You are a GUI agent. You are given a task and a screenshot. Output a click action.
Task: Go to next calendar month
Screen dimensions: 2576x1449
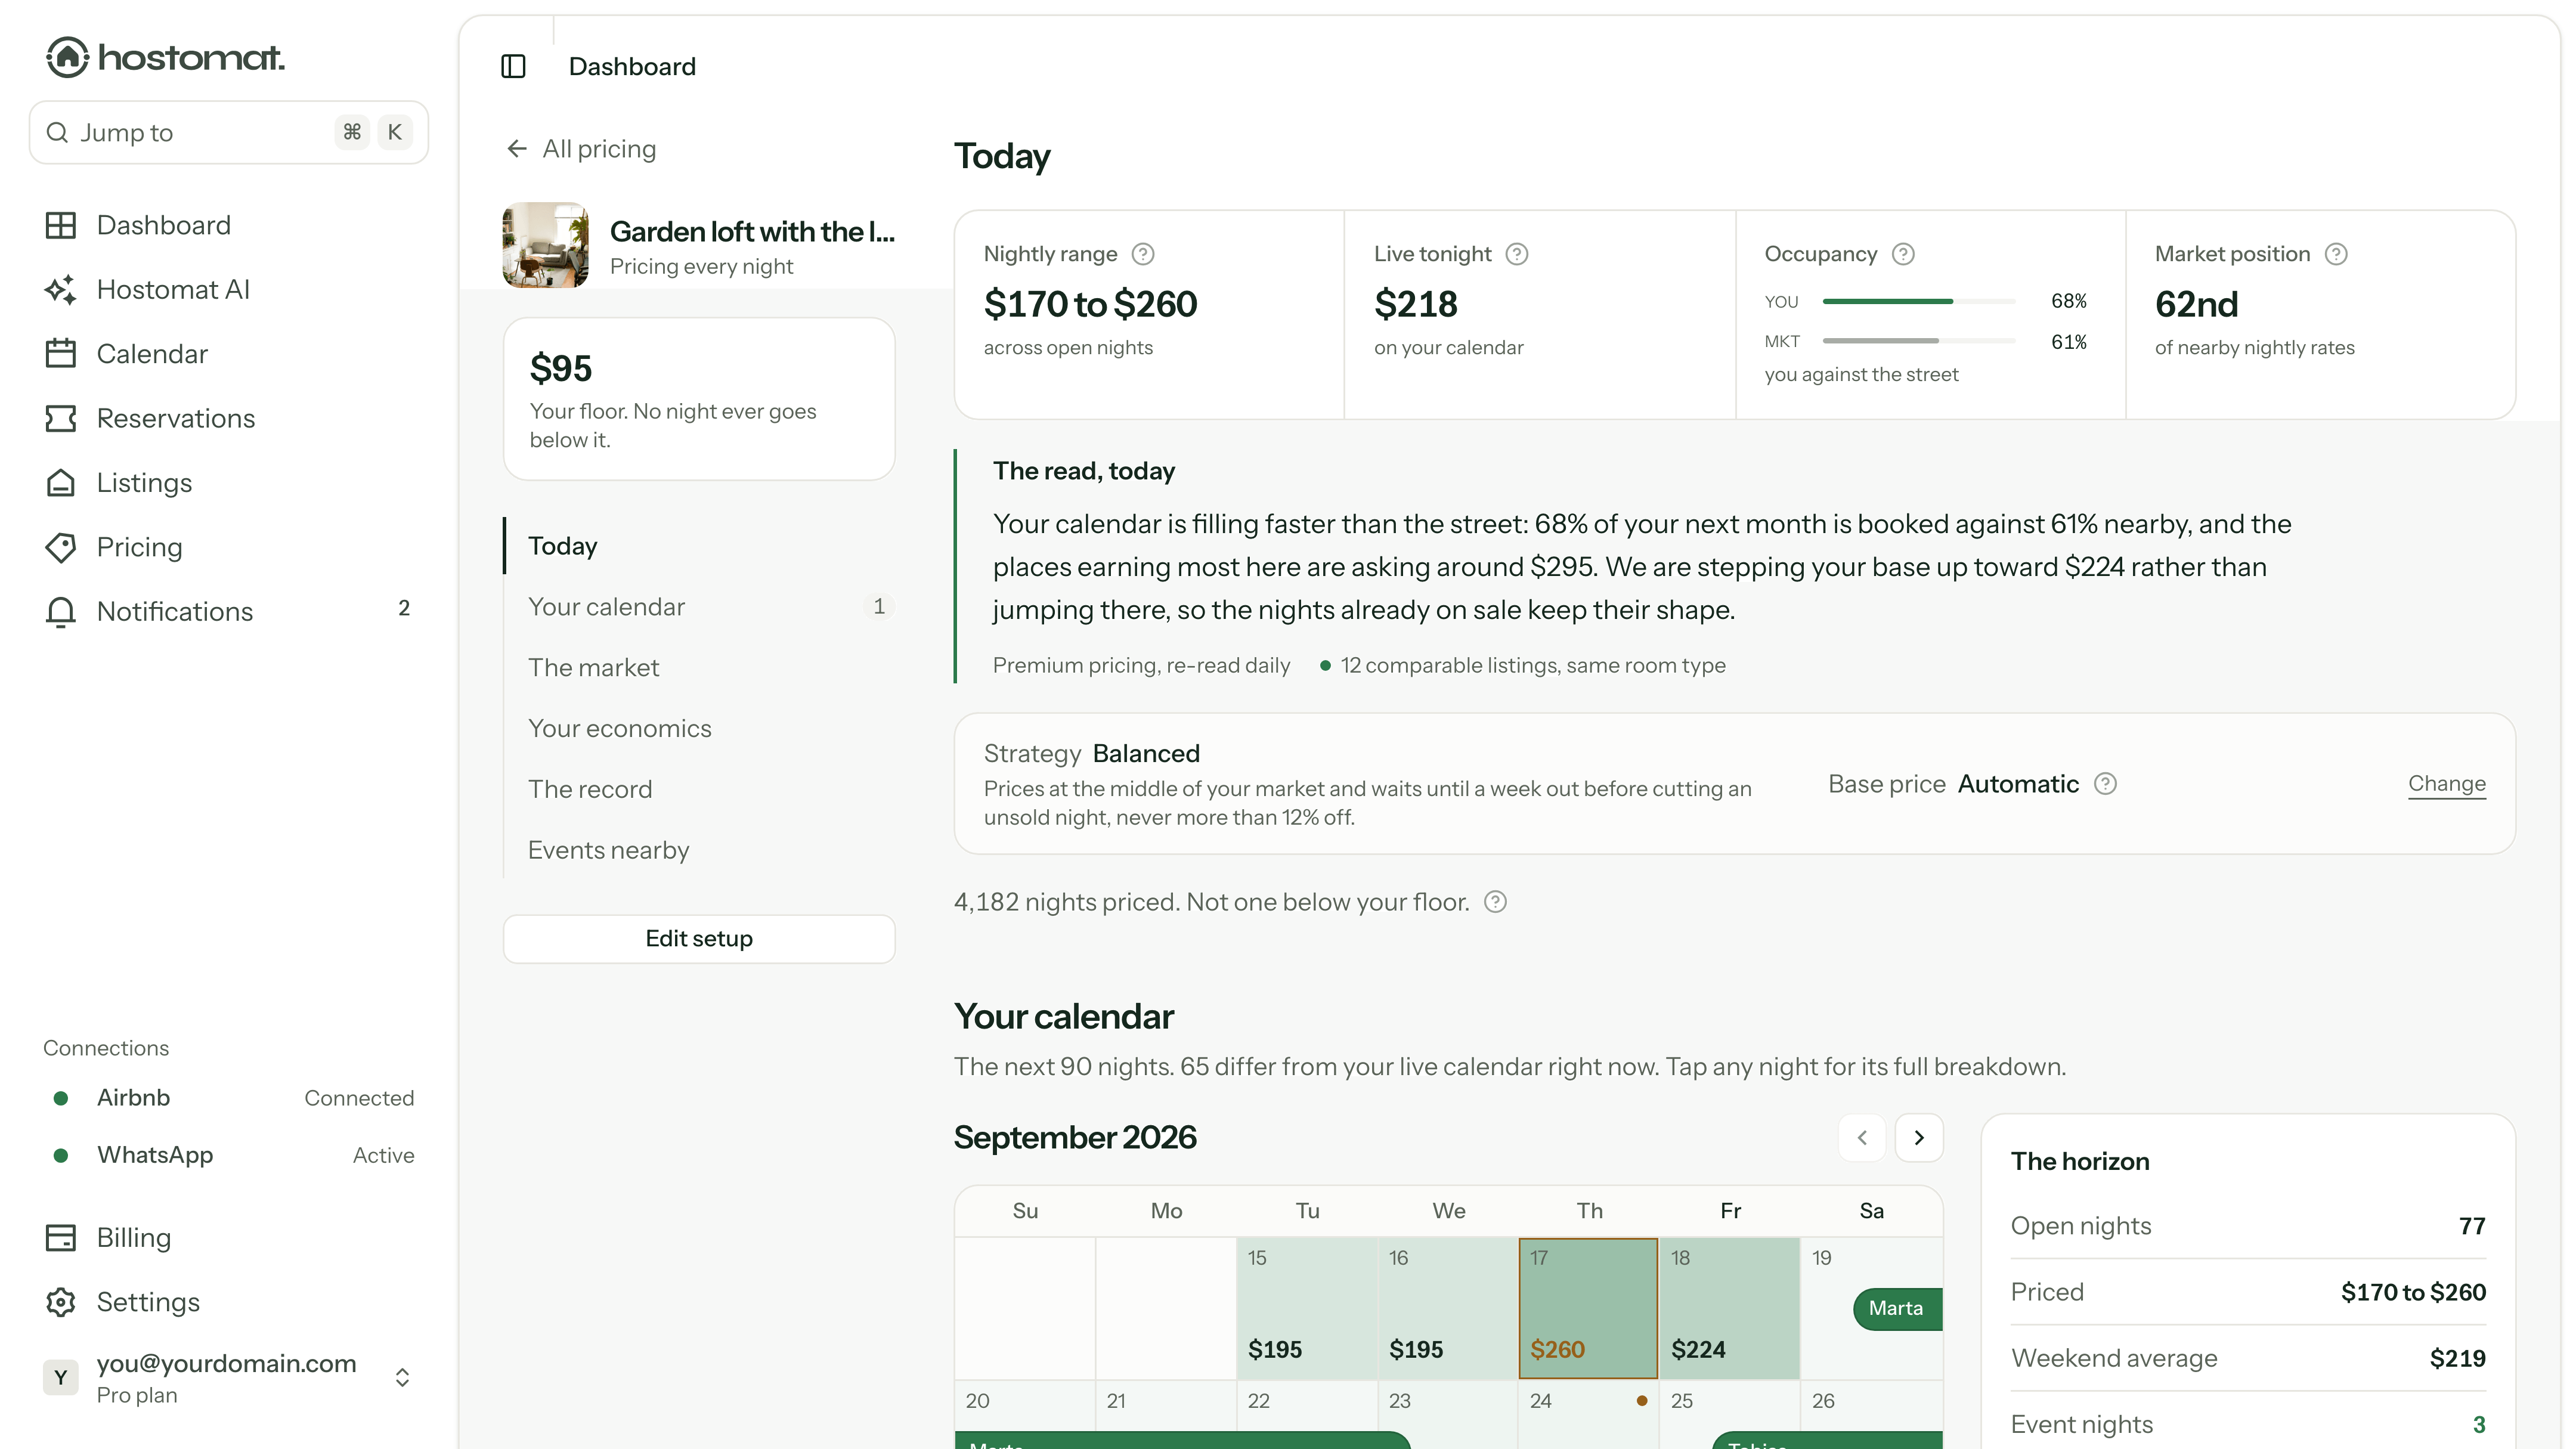[1919, 1138]
